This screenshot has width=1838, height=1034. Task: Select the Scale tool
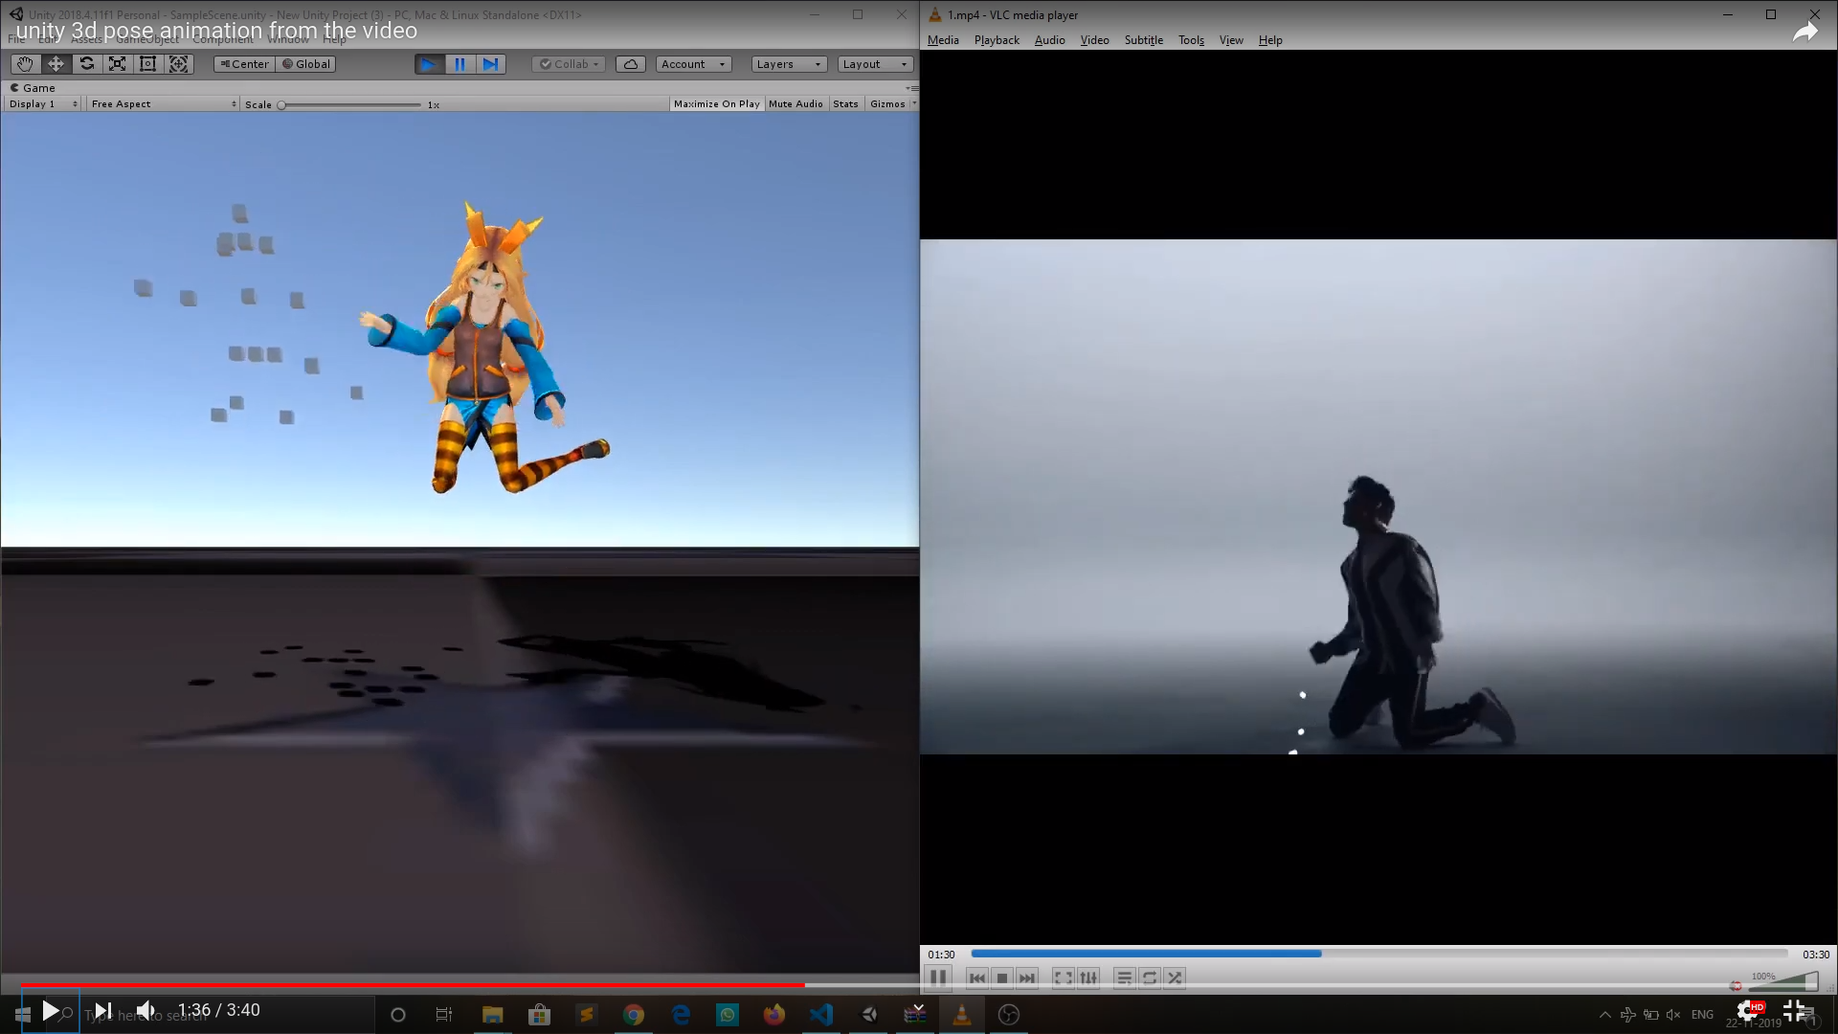[x=117, y=64]
